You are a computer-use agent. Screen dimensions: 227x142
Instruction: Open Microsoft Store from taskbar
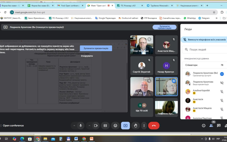(x=30, y=139)
